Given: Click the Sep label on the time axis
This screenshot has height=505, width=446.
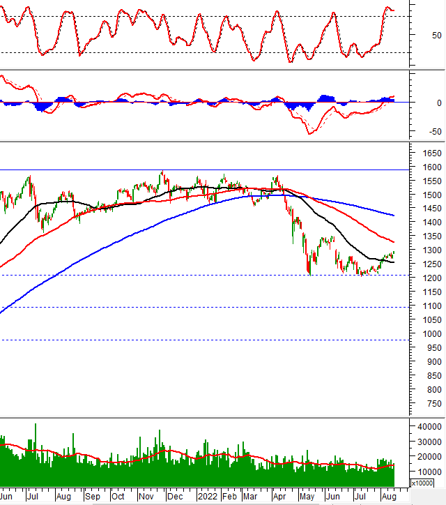Looking at the screenshot, I should pyautogui.click(x=93, y=497).
